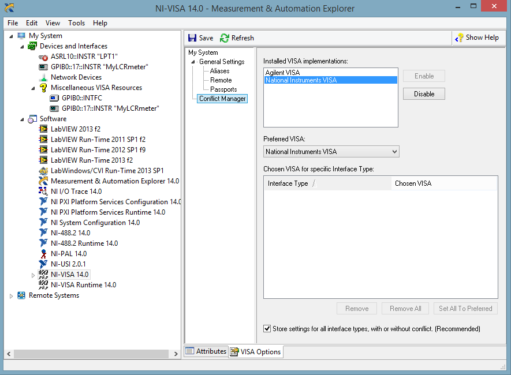Switch to the Attributes tab
The image size is (511, 375).
click(x=206, y=351)
